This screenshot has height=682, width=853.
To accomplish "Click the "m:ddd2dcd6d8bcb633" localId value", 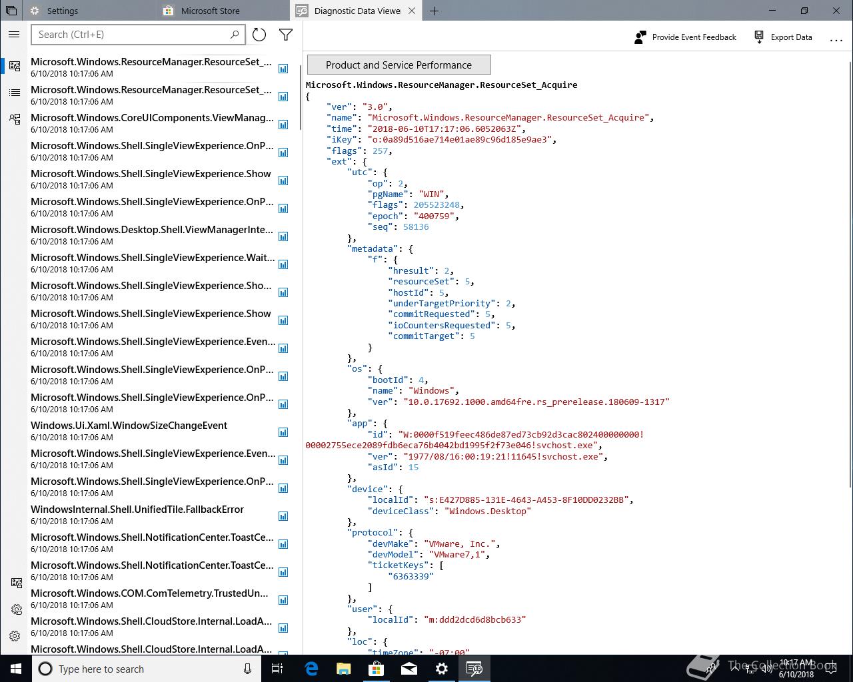I will pos(474,619).
